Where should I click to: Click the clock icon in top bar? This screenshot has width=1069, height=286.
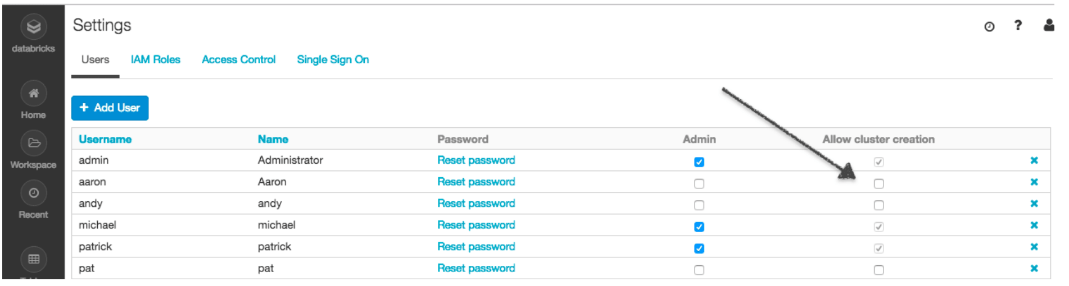[x=989, y=26]
